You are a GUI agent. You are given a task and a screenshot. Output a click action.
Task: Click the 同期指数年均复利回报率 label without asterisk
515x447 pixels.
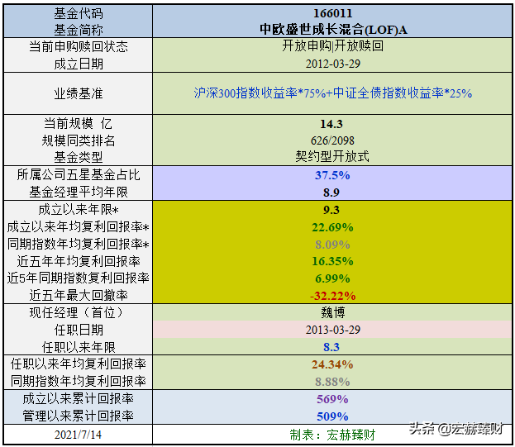point(79,381)
